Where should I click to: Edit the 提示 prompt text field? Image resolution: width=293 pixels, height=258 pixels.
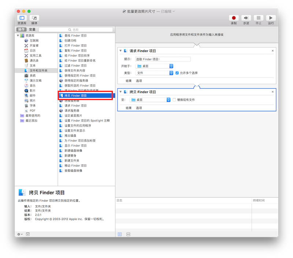pos(163,59)
